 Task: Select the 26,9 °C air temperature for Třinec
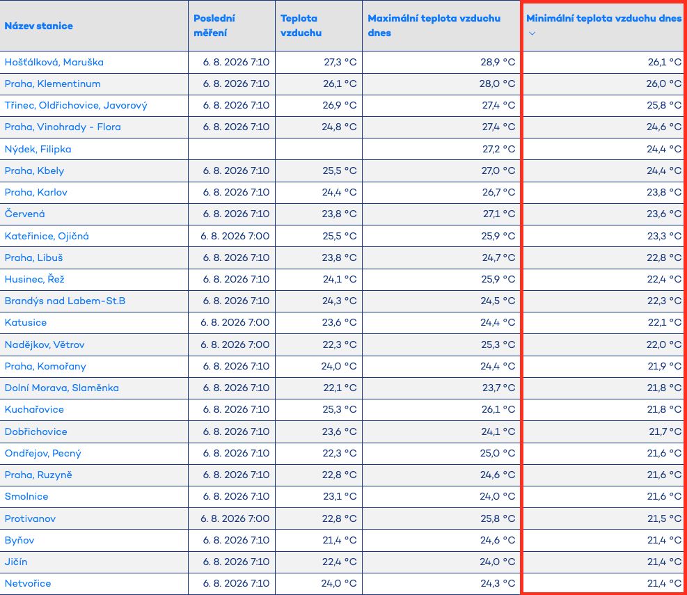[340, 106]
